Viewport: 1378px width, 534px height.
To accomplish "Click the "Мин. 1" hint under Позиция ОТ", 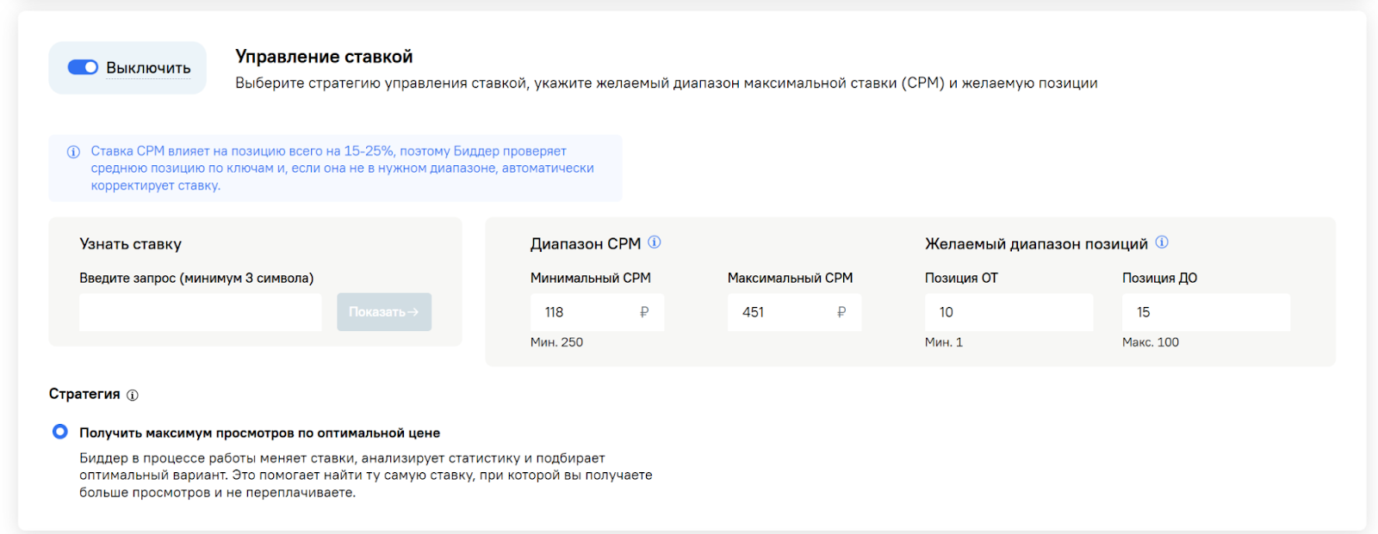I will pyautogui.click(x=943, y=342).
